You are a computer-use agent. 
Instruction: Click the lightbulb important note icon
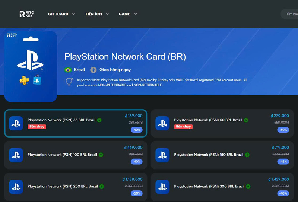[x=69, y=82]
